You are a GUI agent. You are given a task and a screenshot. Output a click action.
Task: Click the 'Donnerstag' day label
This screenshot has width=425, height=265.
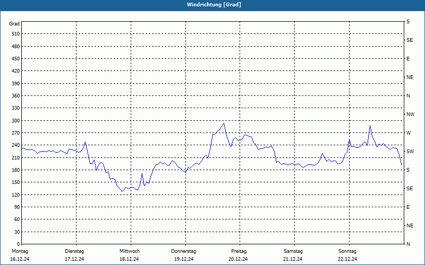(183, 251)
